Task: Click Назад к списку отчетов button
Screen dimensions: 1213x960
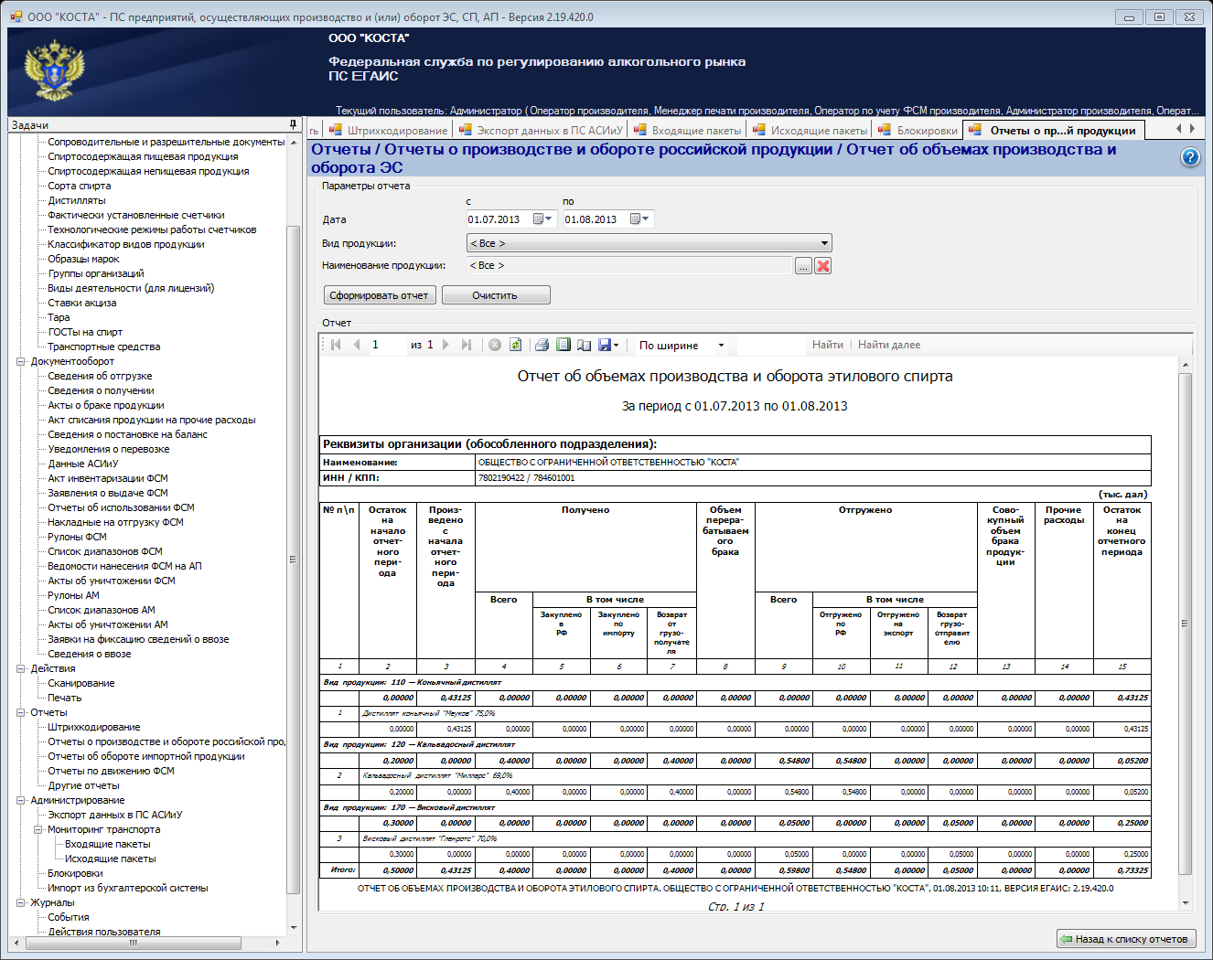Action: (x=1125, y=939)
